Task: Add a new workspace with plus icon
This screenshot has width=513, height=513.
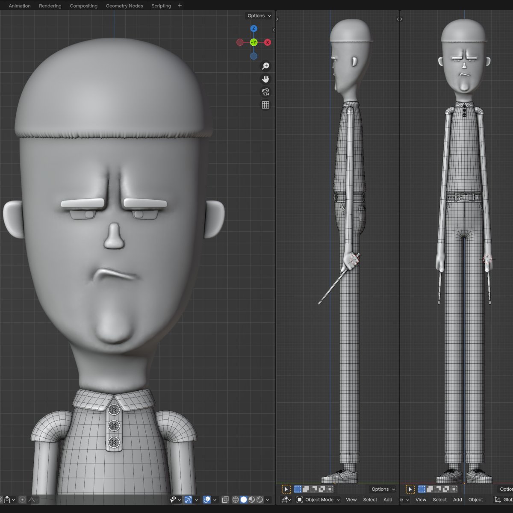Action: 180,6
